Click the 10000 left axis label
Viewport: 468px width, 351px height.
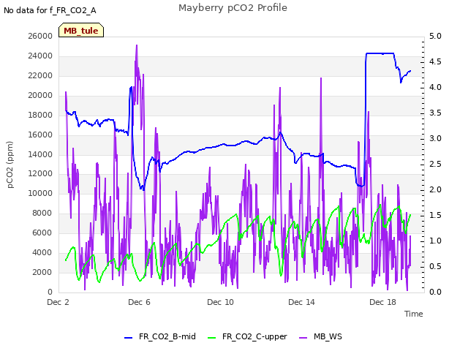pyautogui.click(x=40, y=193)
